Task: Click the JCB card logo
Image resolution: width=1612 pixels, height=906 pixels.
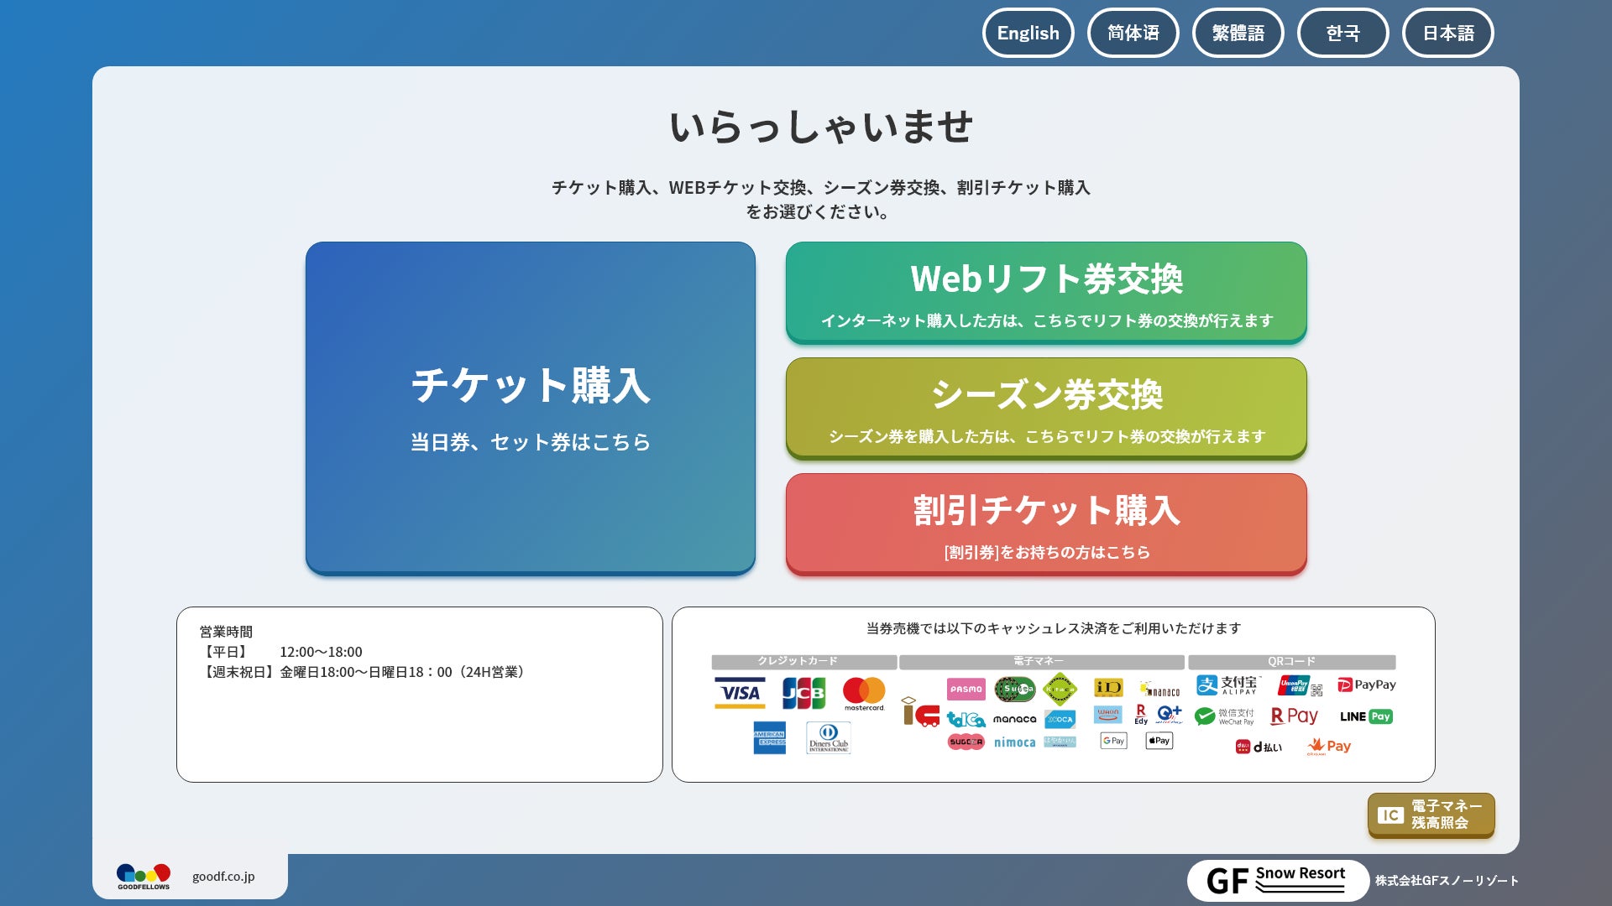Action: pos(803,693)
